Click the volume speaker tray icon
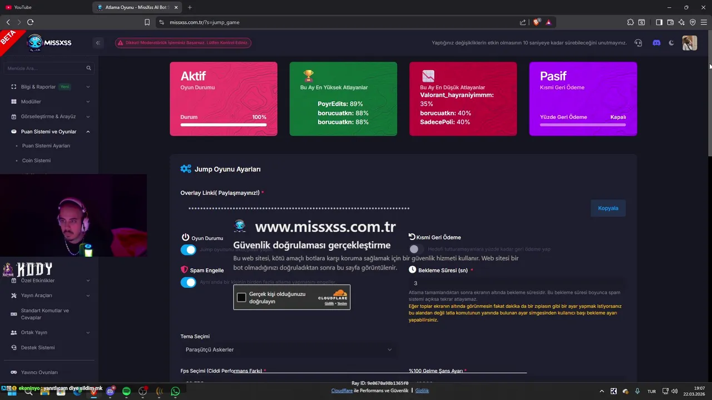This screenshot has height=400, width=712. [x=674, y=391]
